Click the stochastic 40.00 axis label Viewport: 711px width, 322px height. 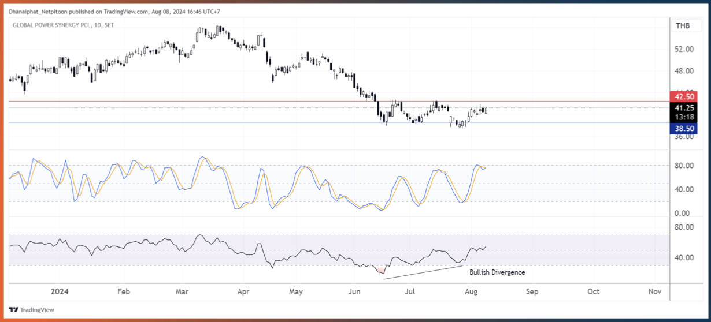(x=684, y=189)
